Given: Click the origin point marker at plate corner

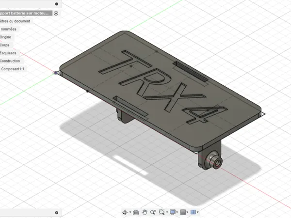Looking at the screenshot, I should 55,73.
